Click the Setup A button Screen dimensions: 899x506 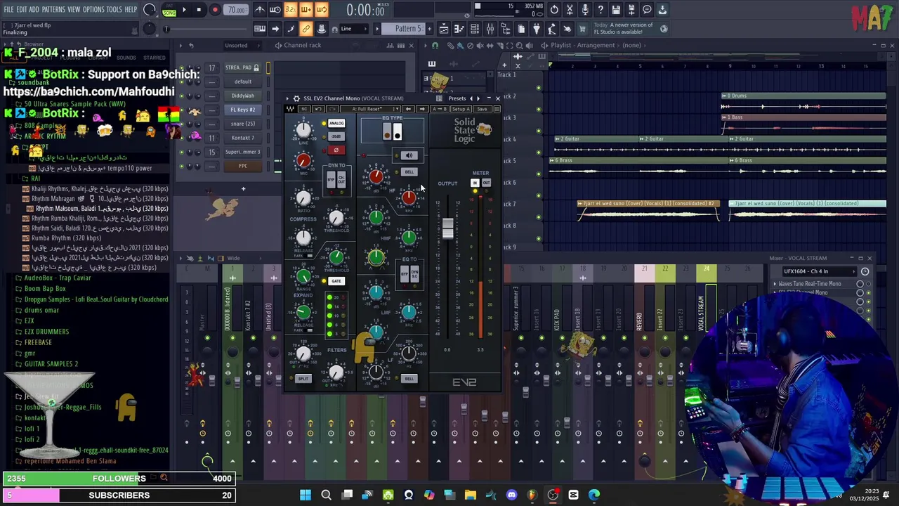point(461,109)
